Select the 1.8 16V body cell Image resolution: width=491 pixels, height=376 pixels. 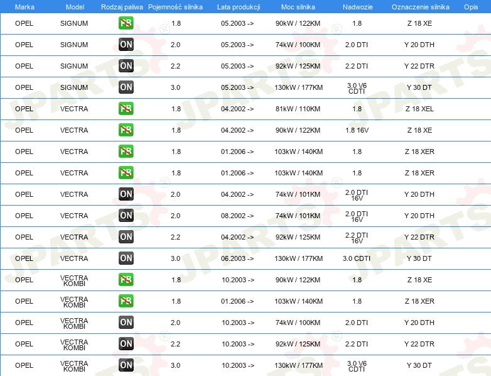tap(357, 130)
